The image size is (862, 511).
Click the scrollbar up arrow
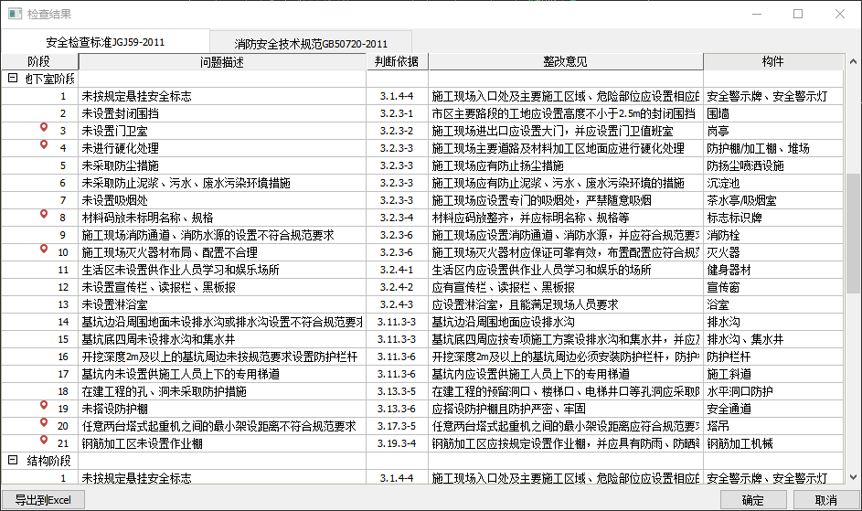[x=853, y=61]
